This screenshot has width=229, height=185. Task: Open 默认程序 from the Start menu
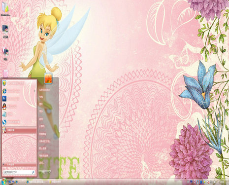coord(42,148)
